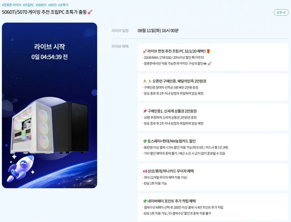Open the #컴퓨존 라이브 hashtag

[12, 5]
